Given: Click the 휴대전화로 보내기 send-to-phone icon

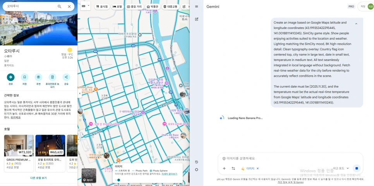Looking at the screenshot, I should pos(52,77).
